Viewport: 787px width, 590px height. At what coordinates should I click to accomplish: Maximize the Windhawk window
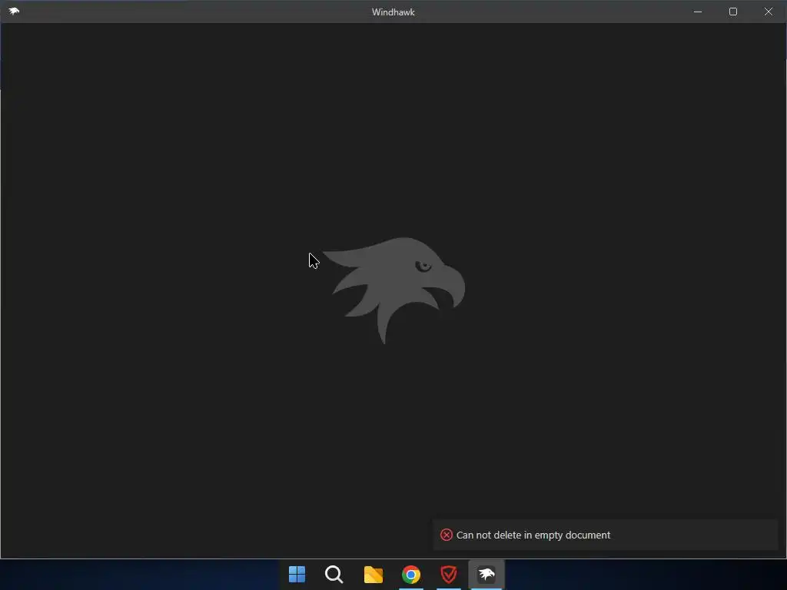tap(732, 12)
